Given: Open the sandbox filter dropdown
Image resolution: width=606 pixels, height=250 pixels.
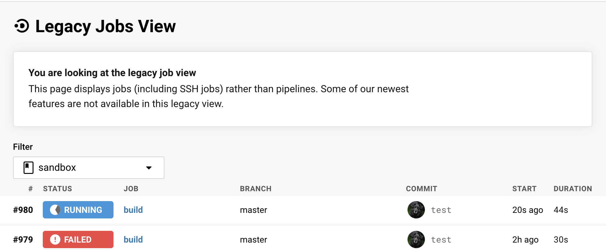Looking at the screenshot, I should pos(88,168).
